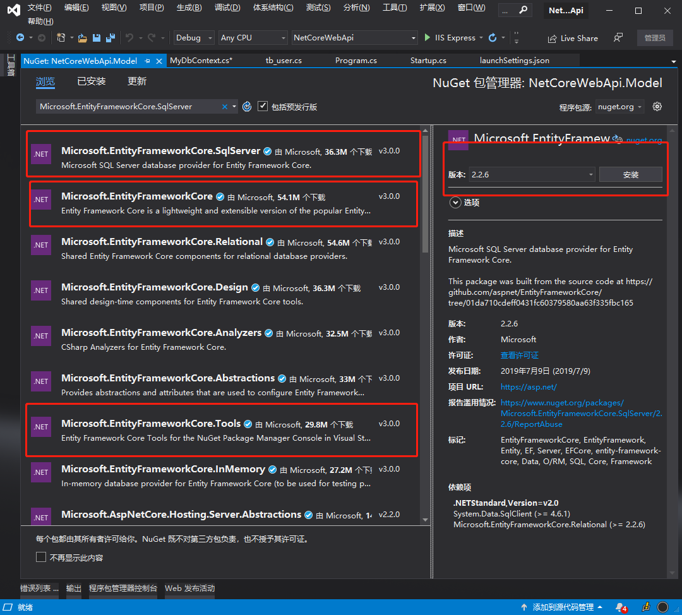
Task: Click the Microsoft.EntityFrameworkCore.Tools package .NET icon
Action: [x=41, y=427]
